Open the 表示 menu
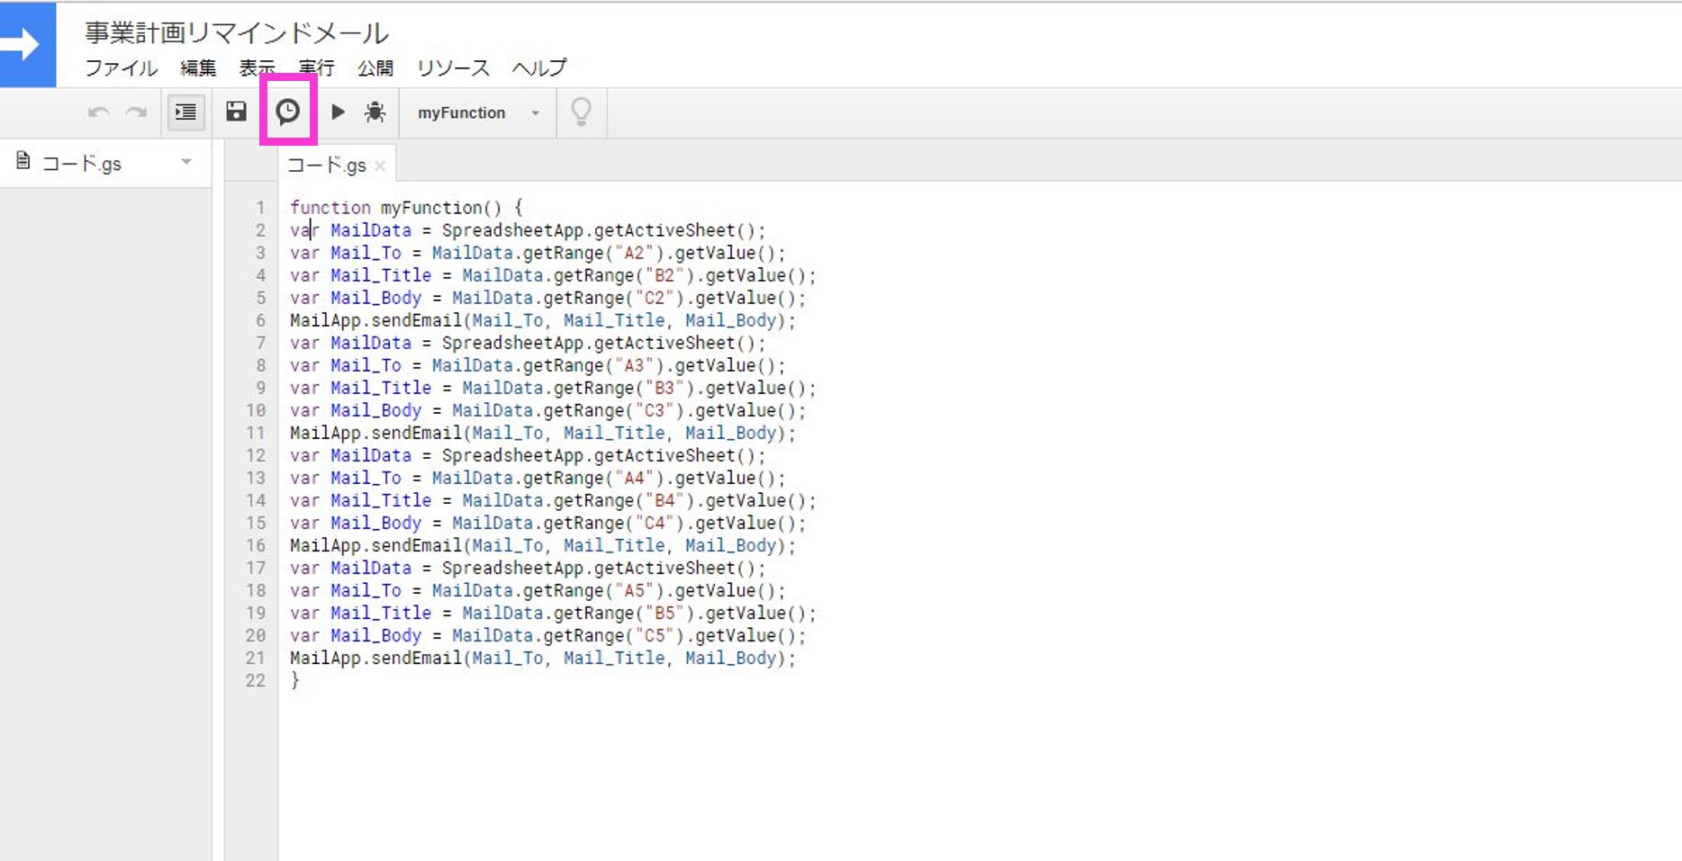This screenshot has height=861, width=1682. [x=258, y=67]
